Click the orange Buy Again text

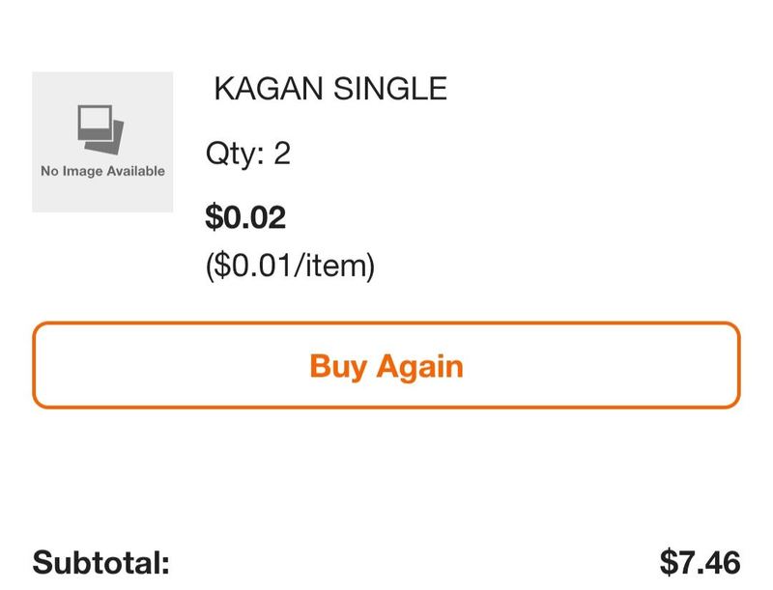click(x=386, y=366)
